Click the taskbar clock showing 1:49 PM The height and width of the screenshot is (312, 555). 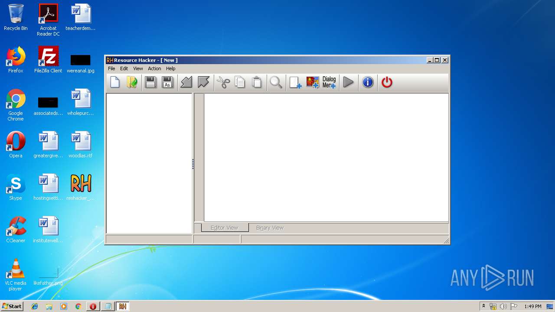pyautogui.click(x=532, y=306)
